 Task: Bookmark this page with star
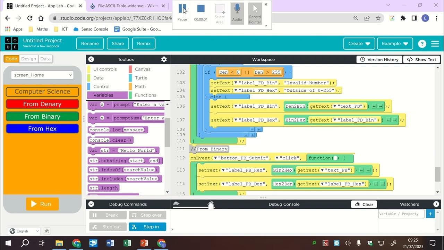tap(378, 18)
